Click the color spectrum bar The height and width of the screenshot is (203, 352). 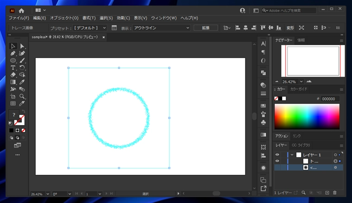click(x=307, y=116)
